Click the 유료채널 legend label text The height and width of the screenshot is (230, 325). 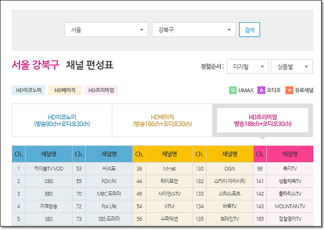tap(304, 90)
